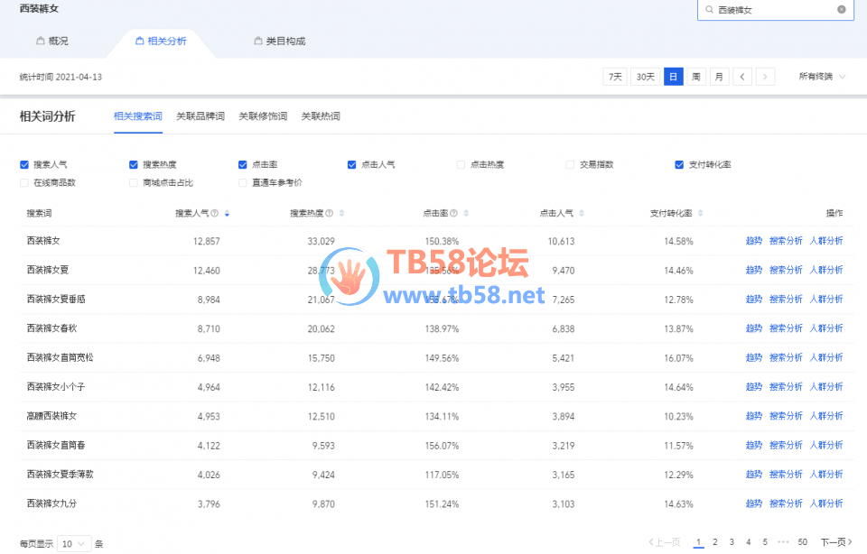Enable the 商城点击占比 checkbox
867x554 pixels.
[134, 183]
